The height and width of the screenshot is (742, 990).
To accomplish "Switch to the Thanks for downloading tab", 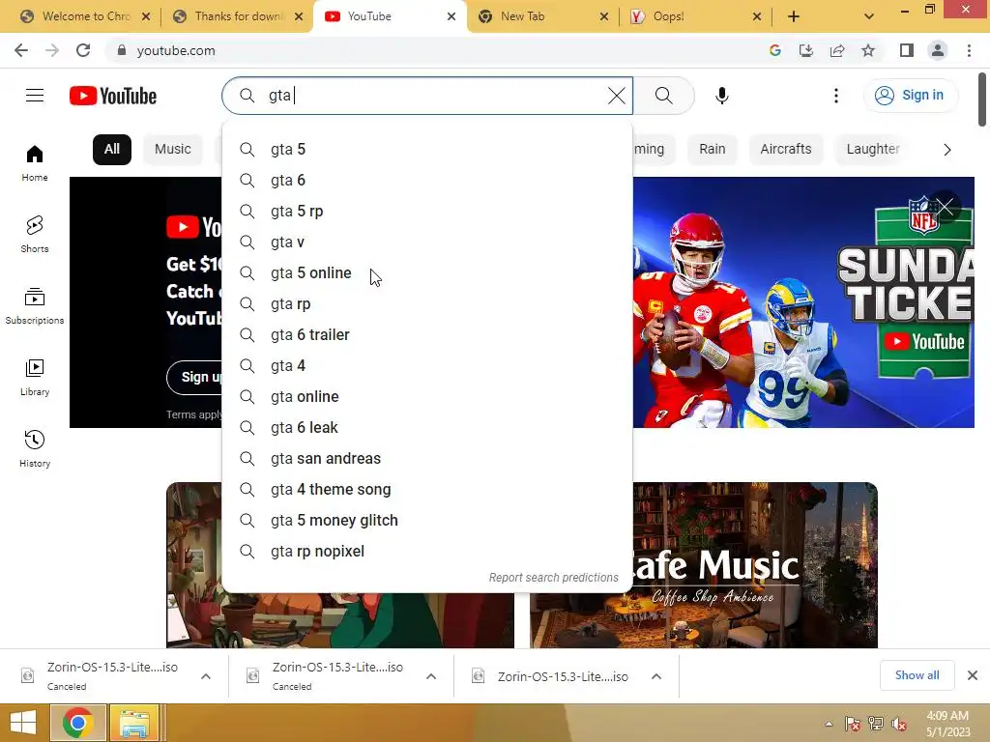I will [x=238, y=16].
